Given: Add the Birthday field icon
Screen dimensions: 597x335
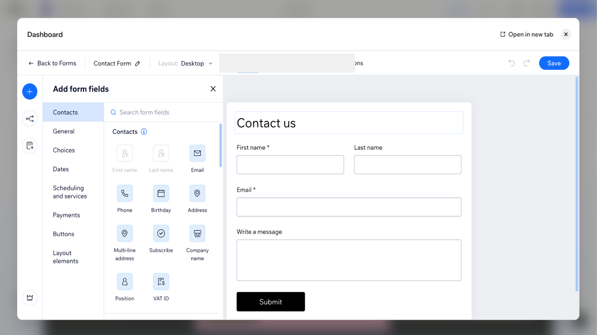Looking at the screenshot, I should pos(161,193).
